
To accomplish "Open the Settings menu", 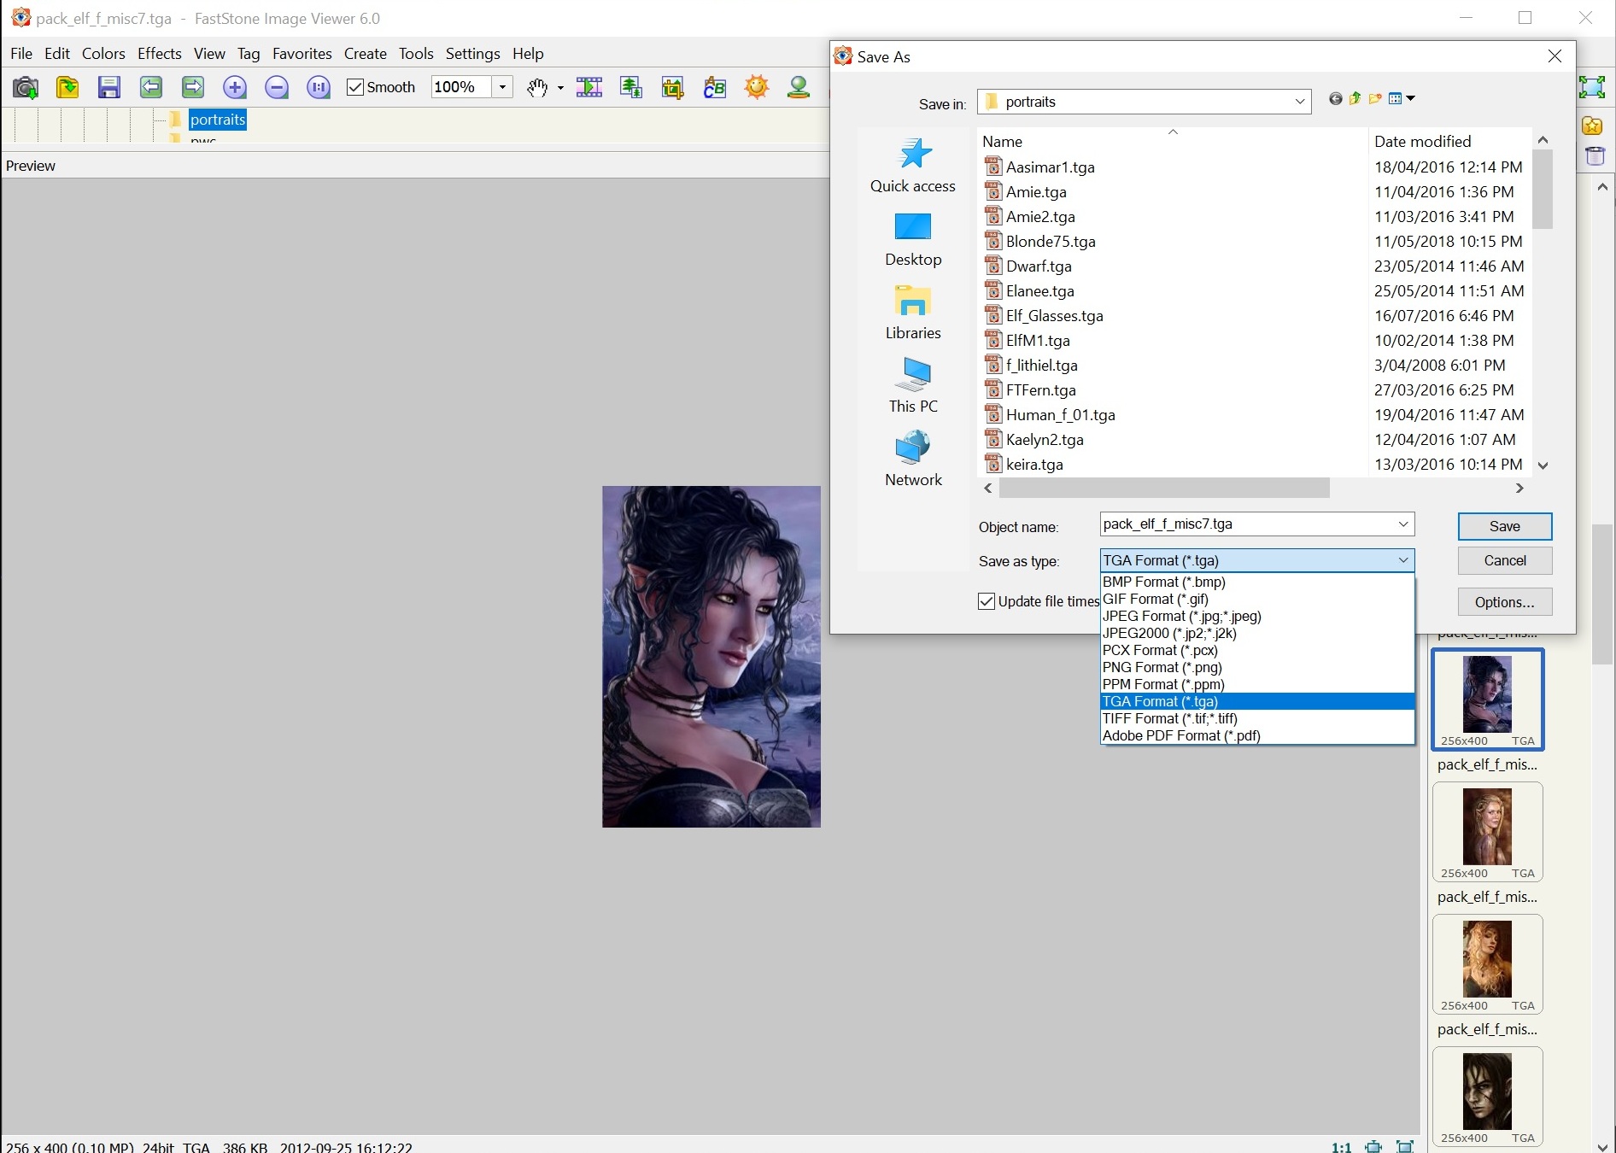I will tap(472, 54).
